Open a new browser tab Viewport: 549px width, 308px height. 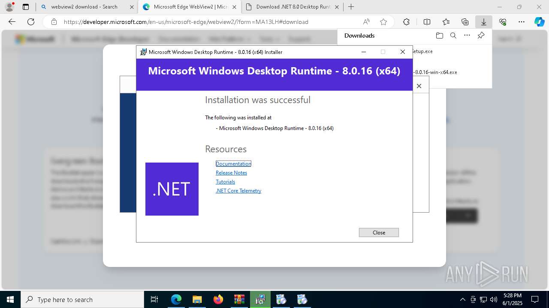click(351, 7)
